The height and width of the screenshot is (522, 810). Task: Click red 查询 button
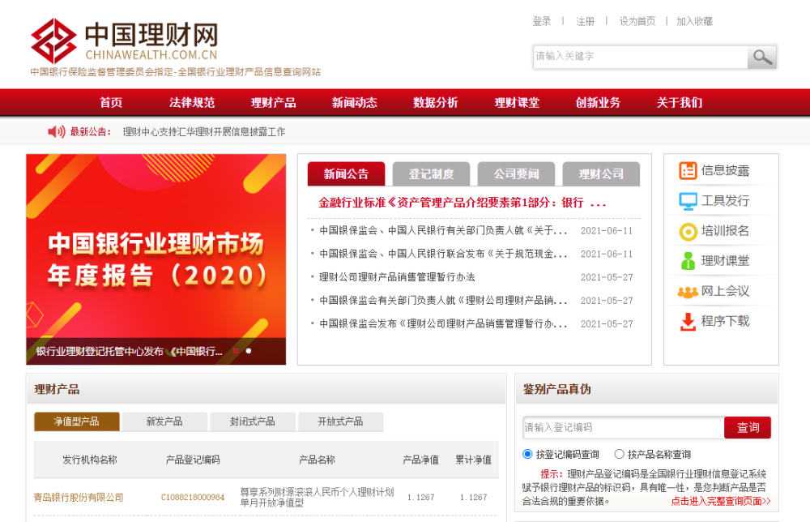pyautogui.click(x=748, y=427)
